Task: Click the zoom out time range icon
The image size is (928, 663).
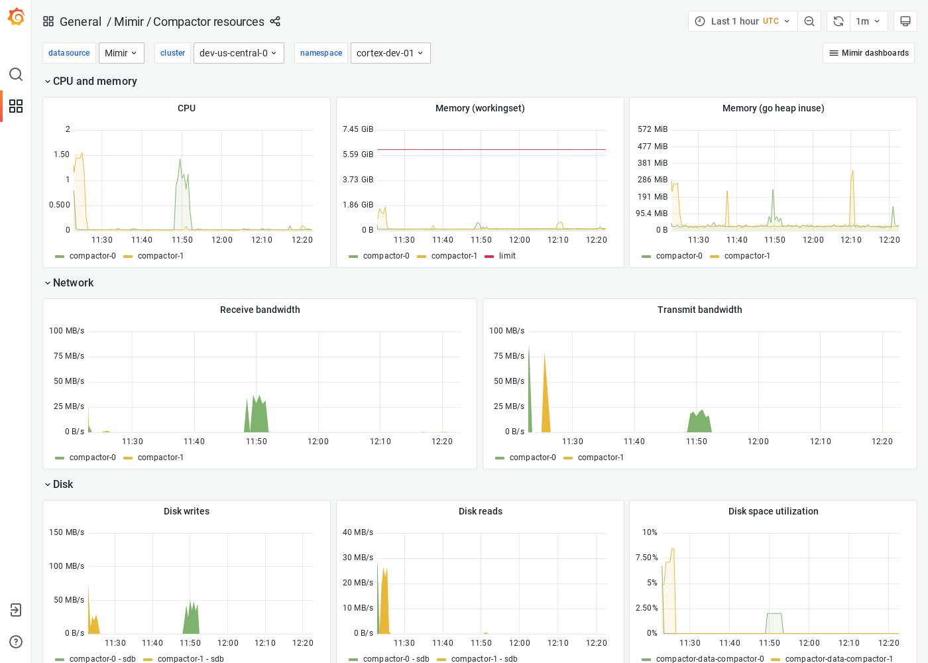Action: [809, 21]
